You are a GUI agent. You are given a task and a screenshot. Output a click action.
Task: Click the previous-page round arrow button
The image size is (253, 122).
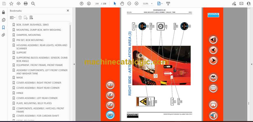pyautogui.click(x=213, y=50)
